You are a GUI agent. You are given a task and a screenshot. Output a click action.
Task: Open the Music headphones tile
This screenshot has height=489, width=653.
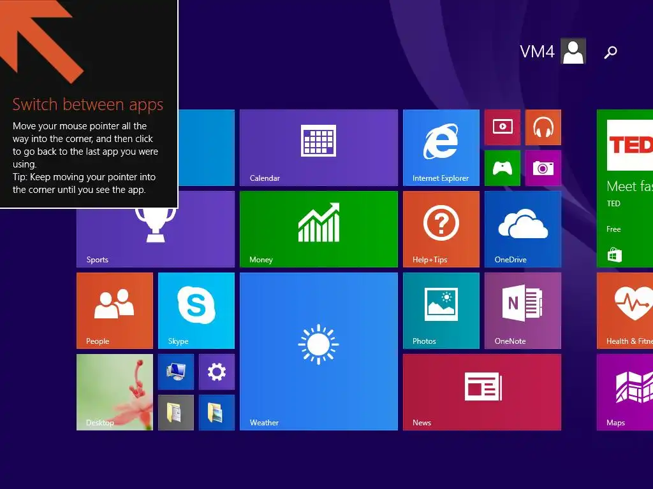click(543, 127)
